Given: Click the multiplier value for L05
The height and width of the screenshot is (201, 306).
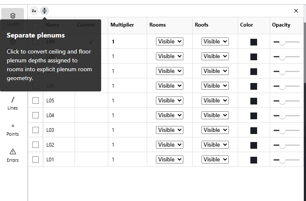Looking at the screenshot, I should tap(113, 100).
